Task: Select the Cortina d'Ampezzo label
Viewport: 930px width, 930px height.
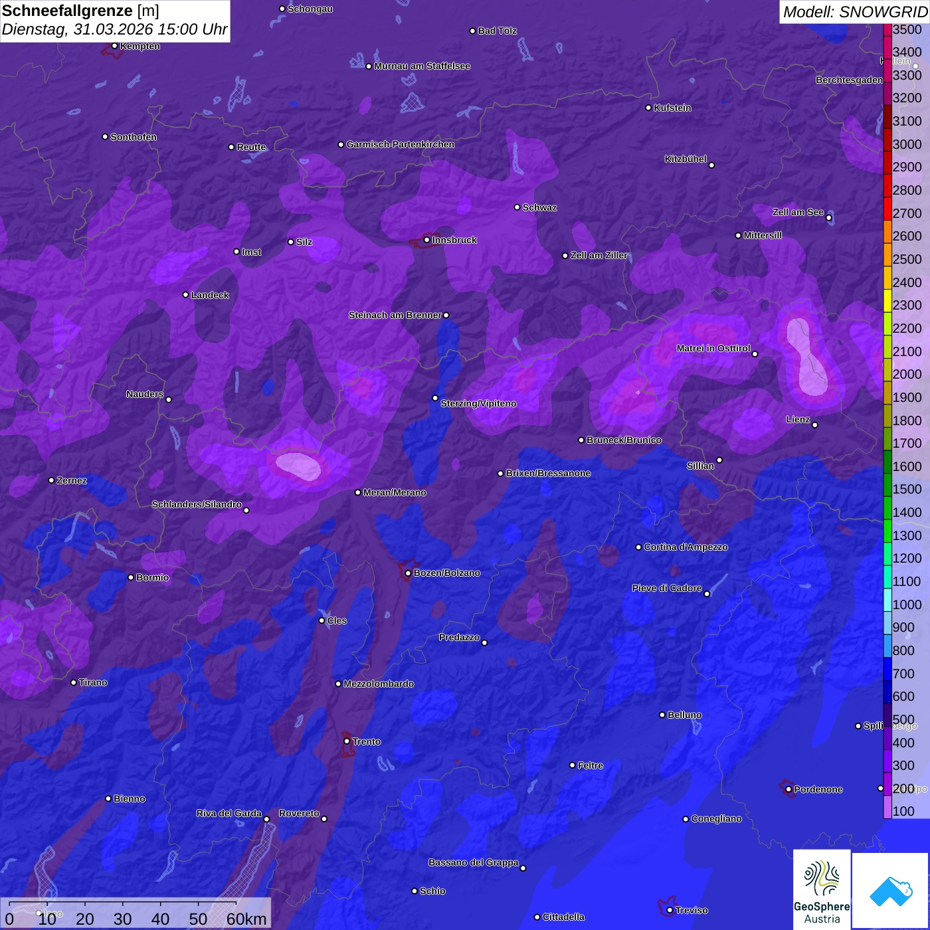Action: (686, 547)
